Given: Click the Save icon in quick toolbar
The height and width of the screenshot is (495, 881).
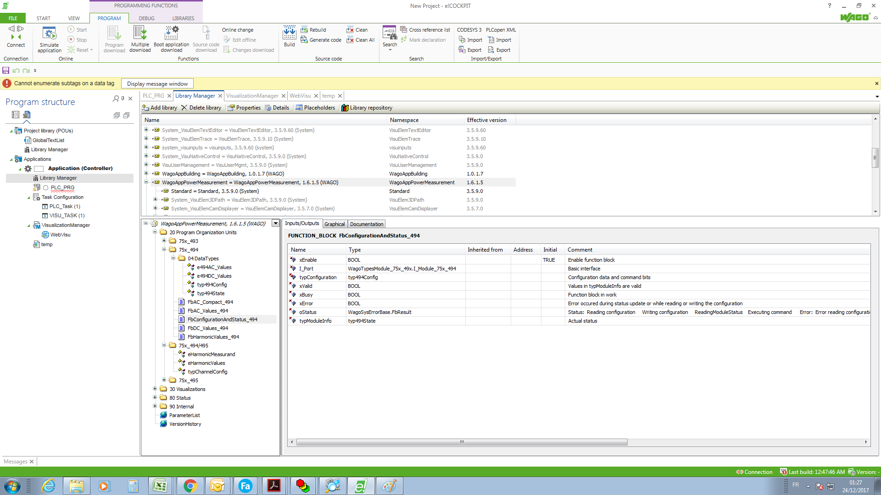Looking at the screenshot, I should (x=6, y=71).
